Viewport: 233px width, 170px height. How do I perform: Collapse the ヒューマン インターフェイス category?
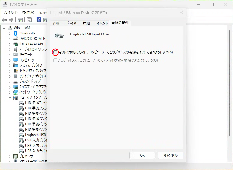[x=10, y=97]
